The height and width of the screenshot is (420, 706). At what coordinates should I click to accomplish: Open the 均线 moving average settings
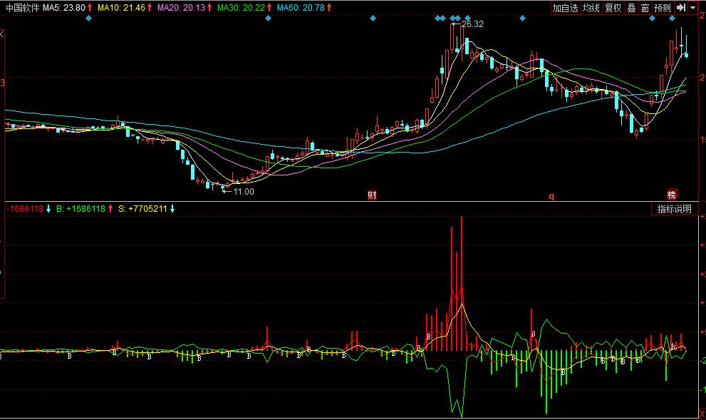pos(591,8)
